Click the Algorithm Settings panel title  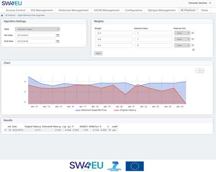15,21
